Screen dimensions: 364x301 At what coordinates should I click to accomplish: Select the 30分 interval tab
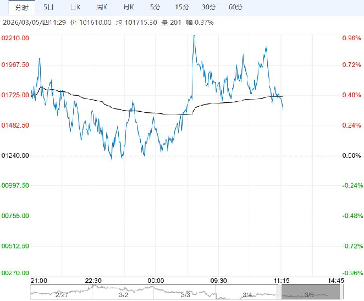click(209, 7)
